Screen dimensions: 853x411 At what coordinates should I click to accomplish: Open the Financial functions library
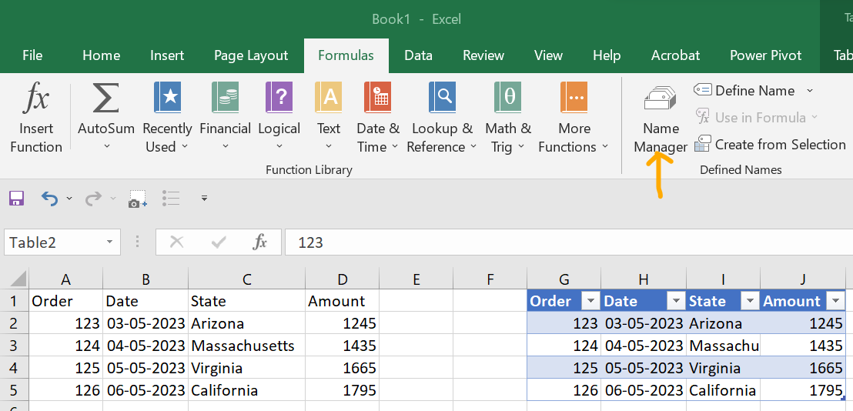(x=225, y=118)
